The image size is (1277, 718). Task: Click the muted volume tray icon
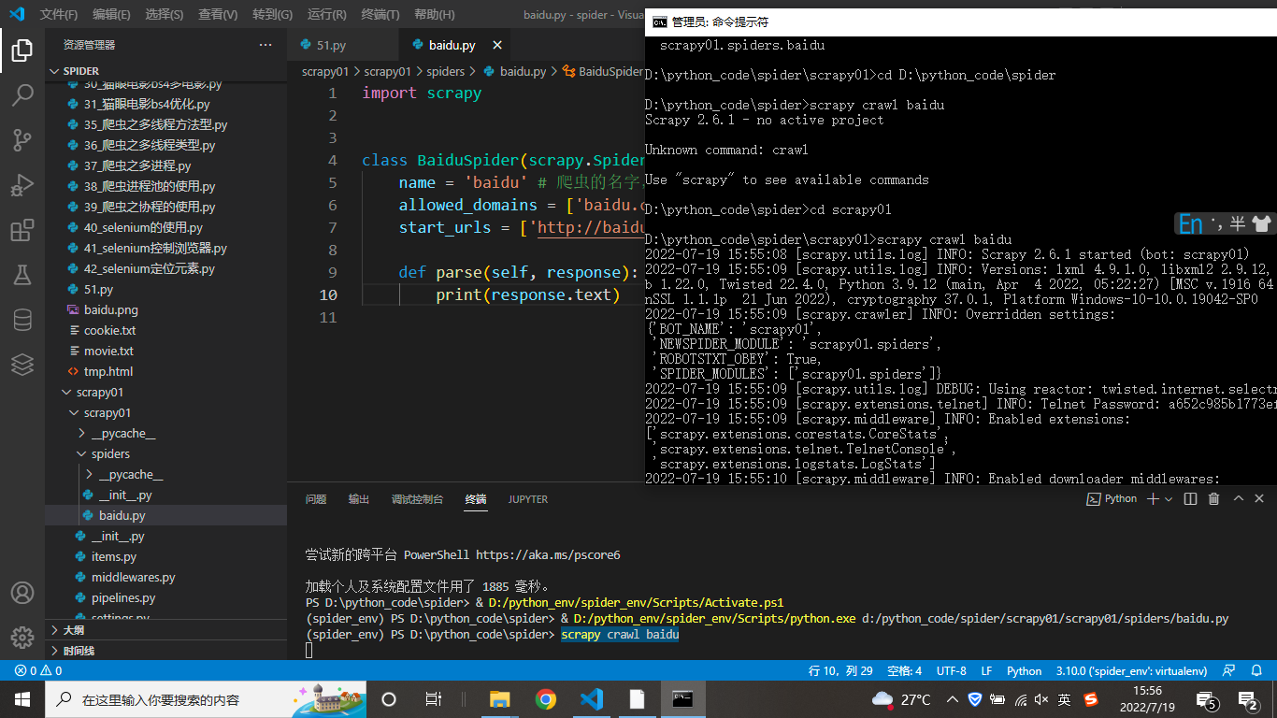[1042, 699]
